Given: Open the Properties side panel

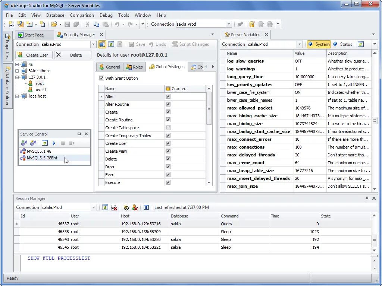Looking at the screenshot, I should (x=7, y=47).
